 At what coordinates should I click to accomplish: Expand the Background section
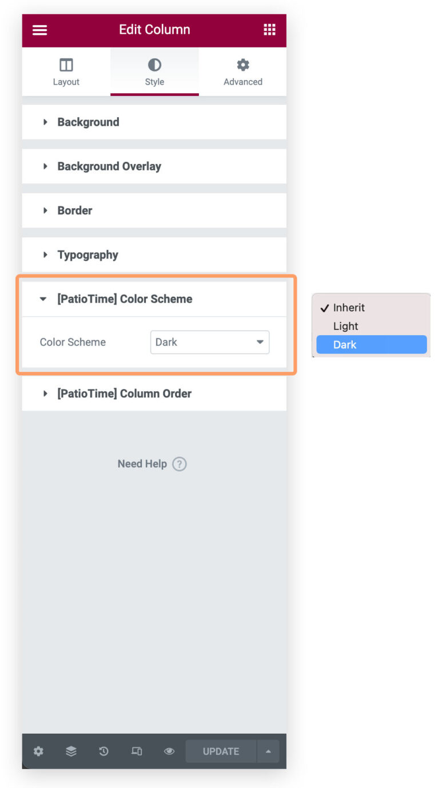pyautogui.click(x=88, y=122)
